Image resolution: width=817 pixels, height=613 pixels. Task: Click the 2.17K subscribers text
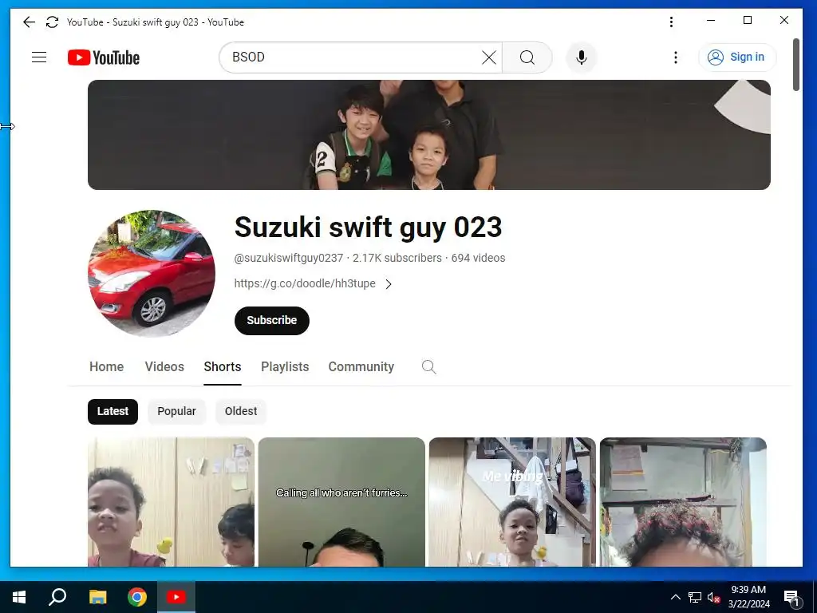[x=397, y=258]
